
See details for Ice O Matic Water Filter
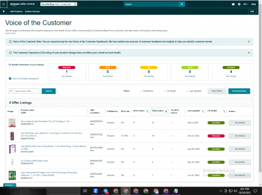240,162
